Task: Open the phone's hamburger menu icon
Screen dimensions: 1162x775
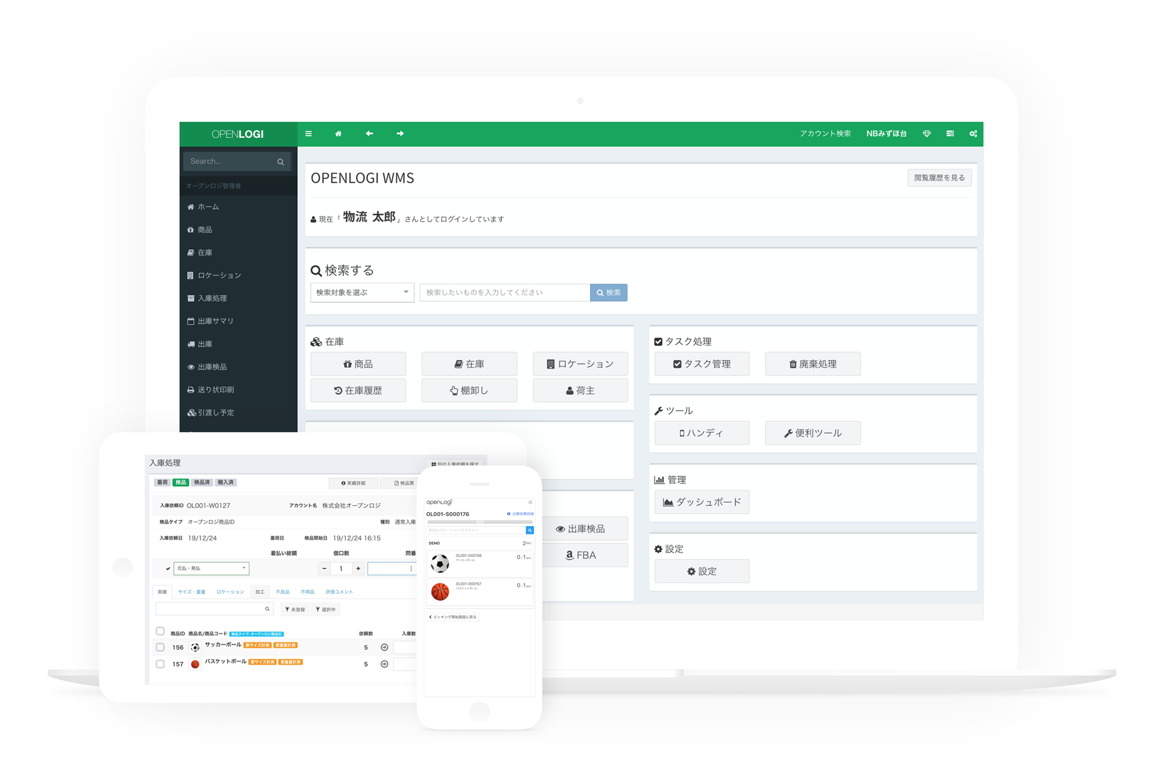Action: point(530,502)
